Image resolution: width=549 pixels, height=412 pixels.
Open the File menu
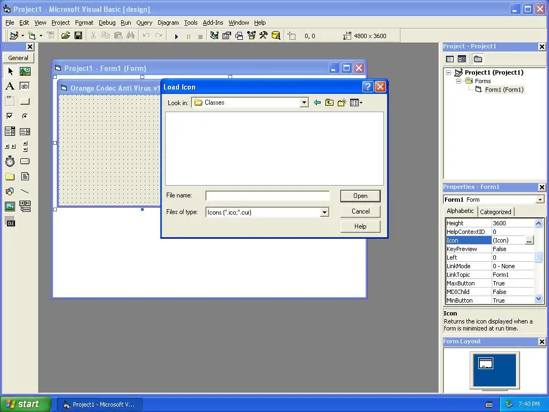10,23
